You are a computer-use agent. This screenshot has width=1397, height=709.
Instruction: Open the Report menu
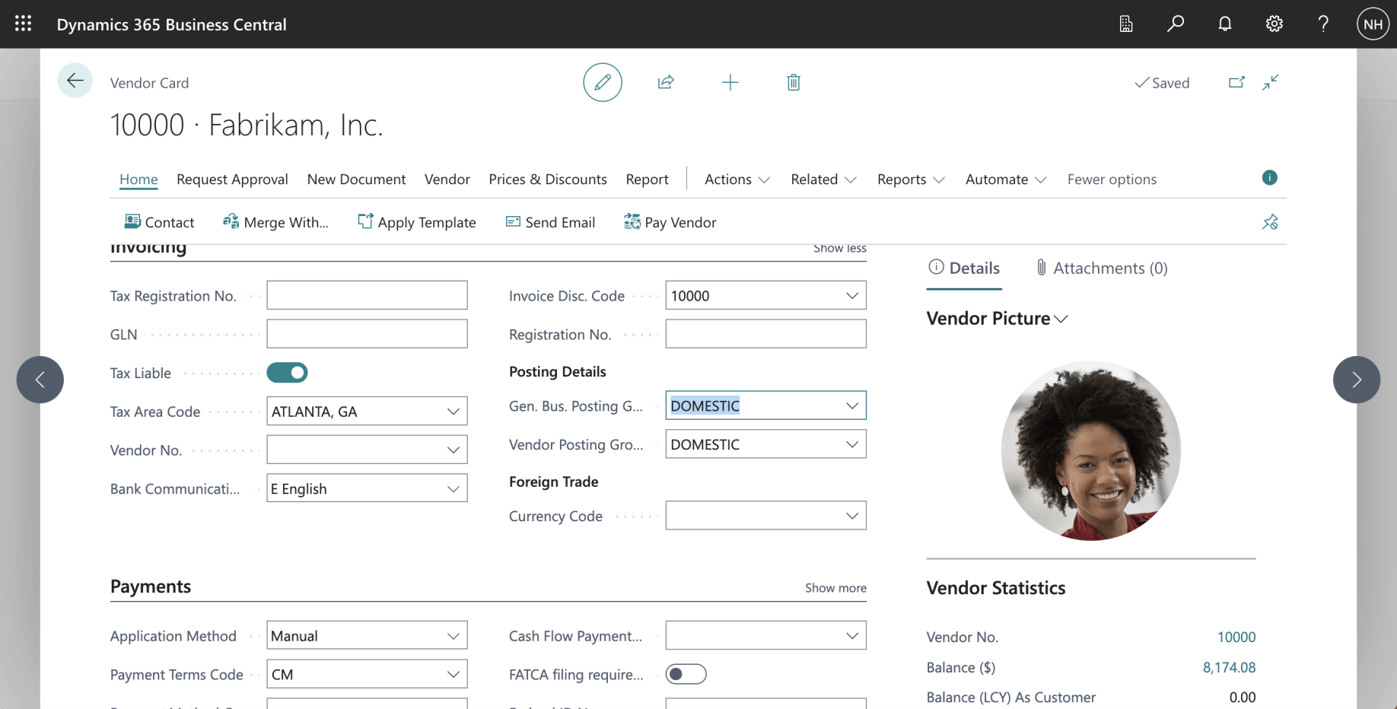647,180
